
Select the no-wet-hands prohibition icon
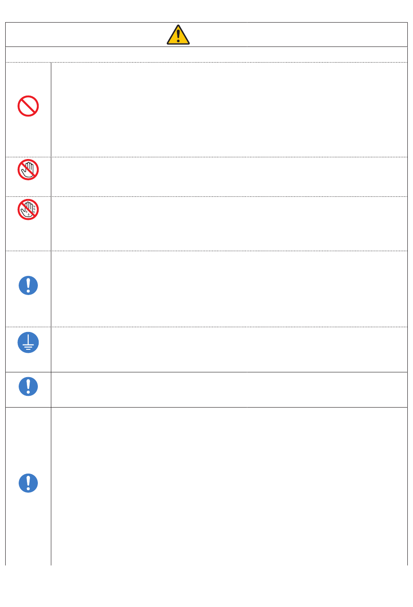coord(28,209)
